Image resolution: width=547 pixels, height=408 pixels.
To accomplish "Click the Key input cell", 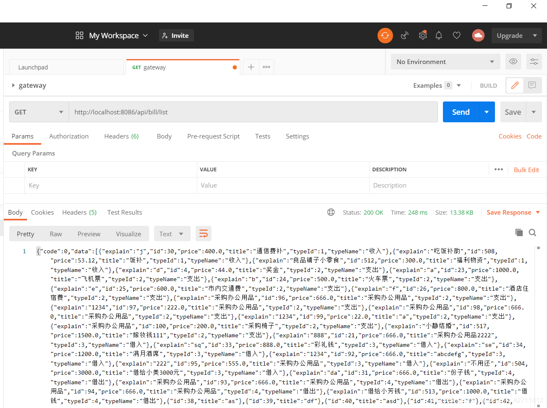I will [x=111, y=185].
